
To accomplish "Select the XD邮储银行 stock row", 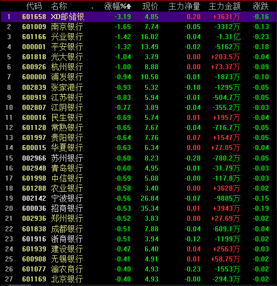I will click(138, 17).
